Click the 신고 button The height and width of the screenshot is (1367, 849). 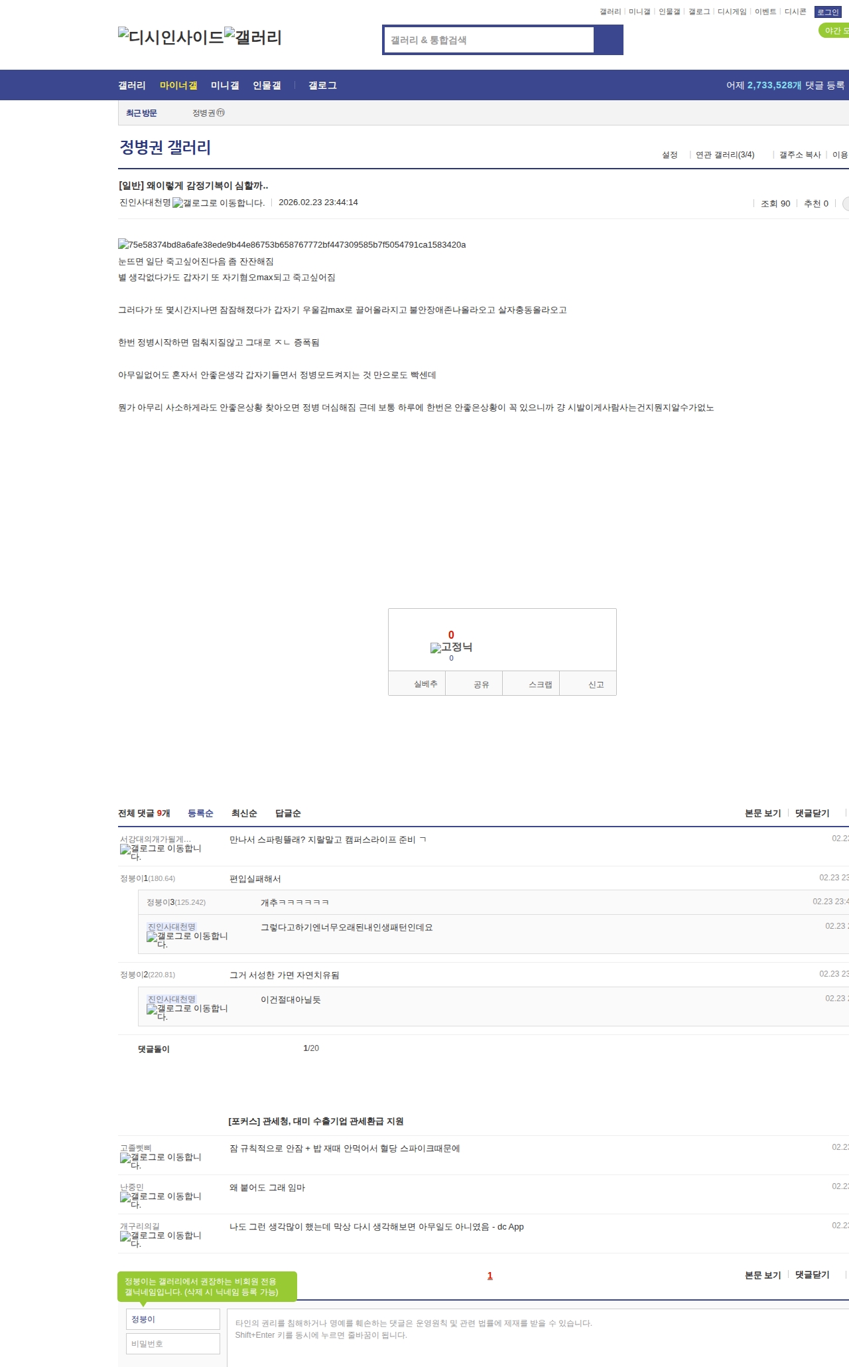(588, 684)
